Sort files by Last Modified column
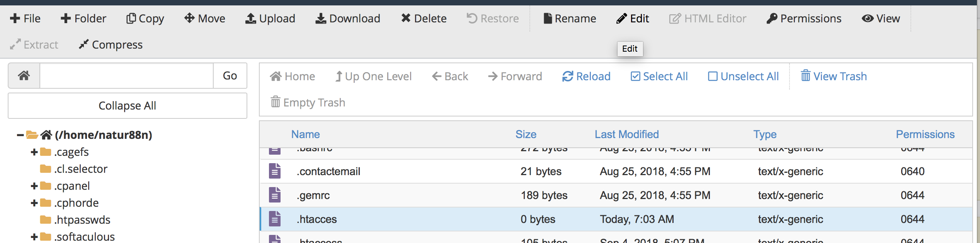The height and width of the screenshot is (243, 980). (x=626, y=134)
